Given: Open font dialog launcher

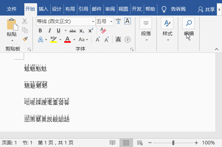Looking at the screenshot, I should (x=132, y=49).
